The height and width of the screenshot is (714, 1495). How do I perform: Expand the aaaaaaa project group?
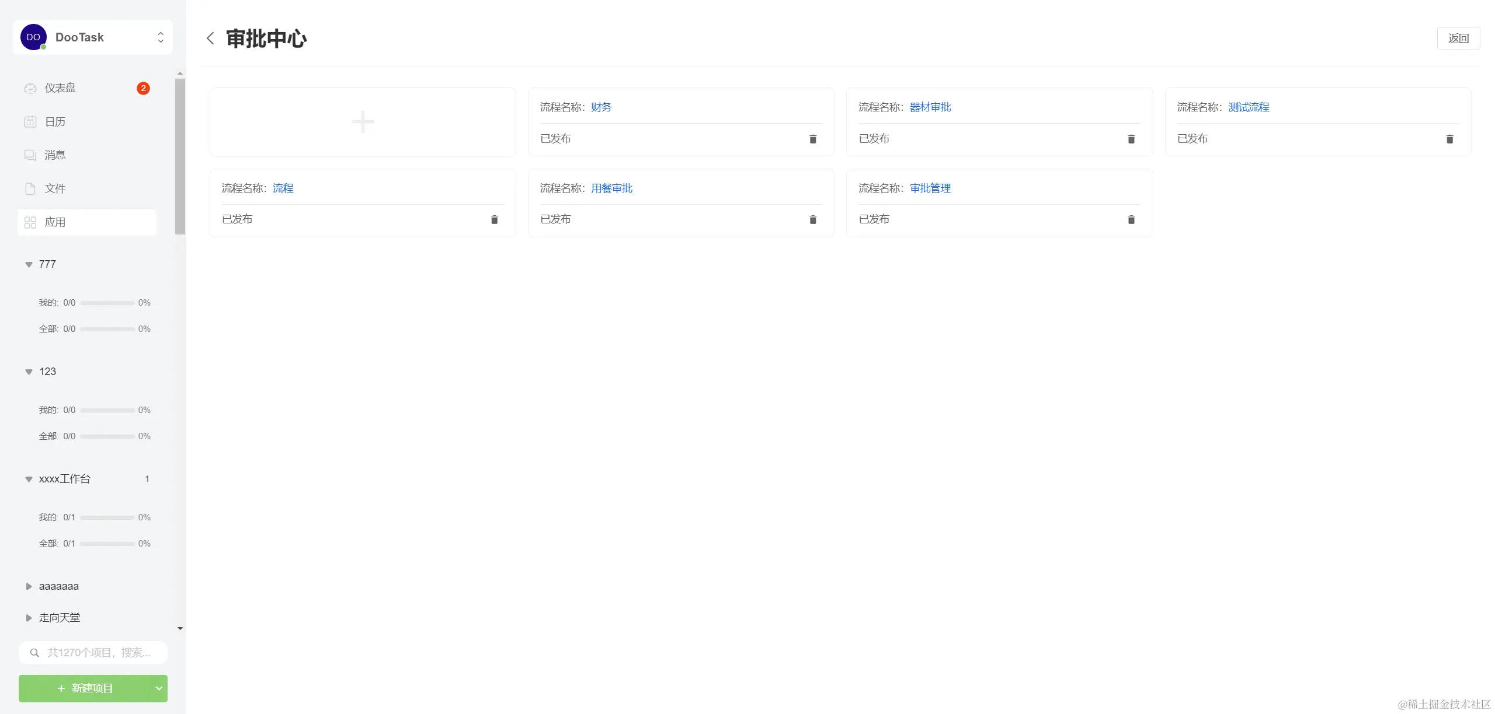tap(29, 586)
